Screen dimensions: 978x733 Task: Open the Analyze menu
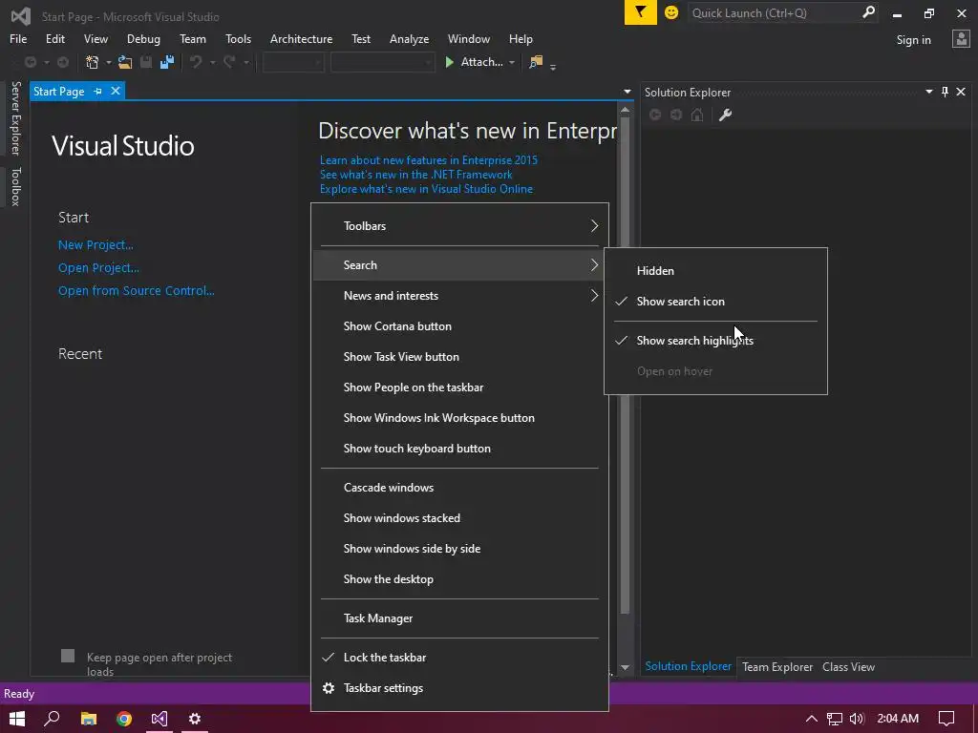(x=409, y=39)
